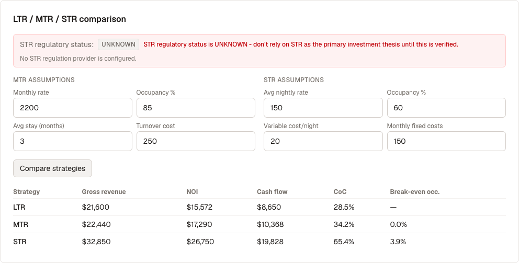Click the MTR NOI value $17,290

tap(199, 225)
